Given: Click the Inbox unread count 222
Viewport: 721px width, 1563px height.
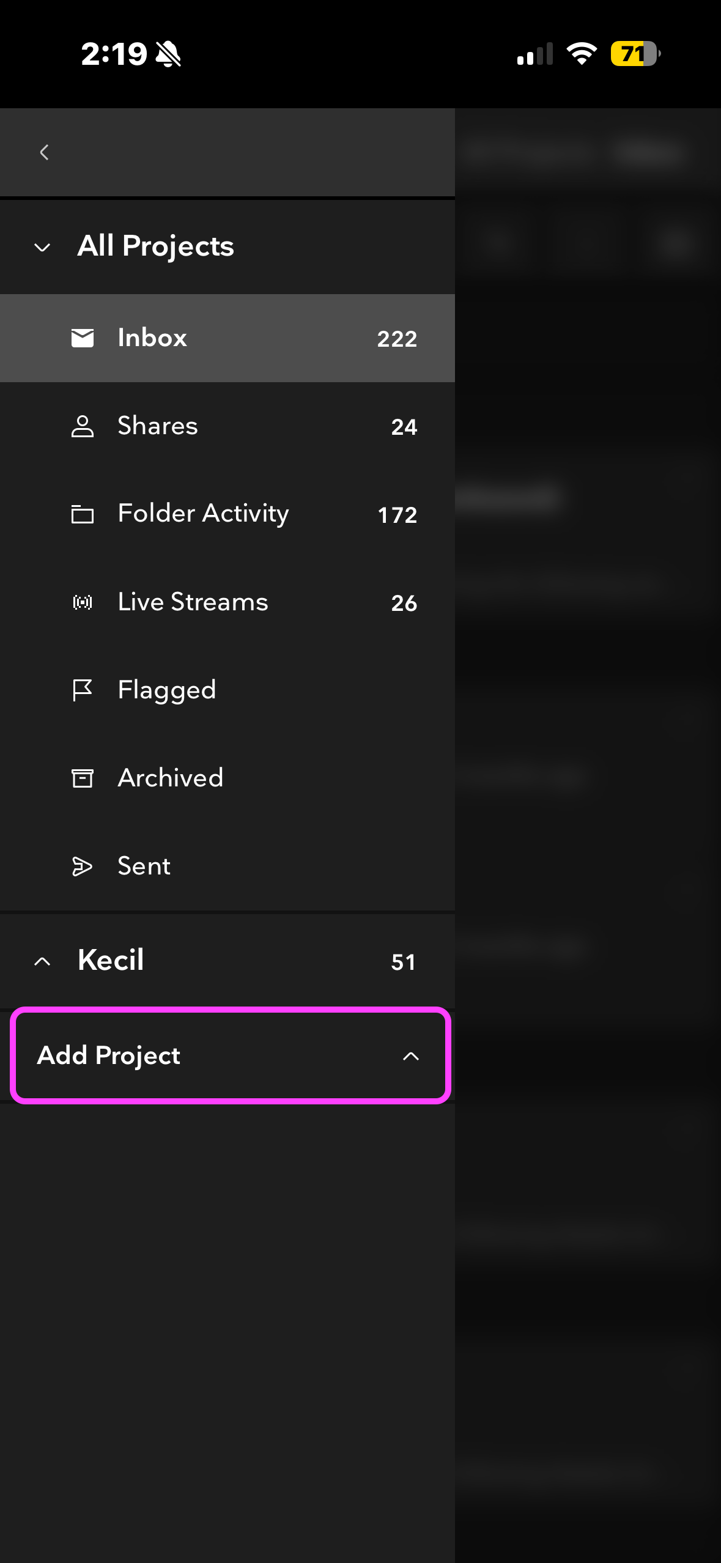Looking at the screenshot, I should 397,339.
